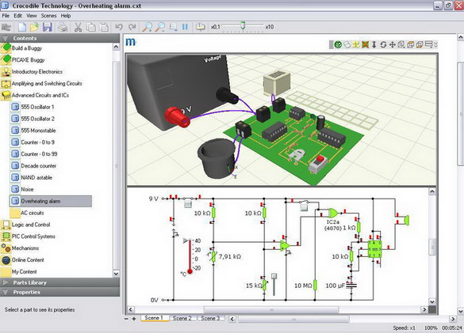The image size is (464, 333).
Task: Click the Open file folder icon
Action: pyautogui.click(x=34, y=27)
